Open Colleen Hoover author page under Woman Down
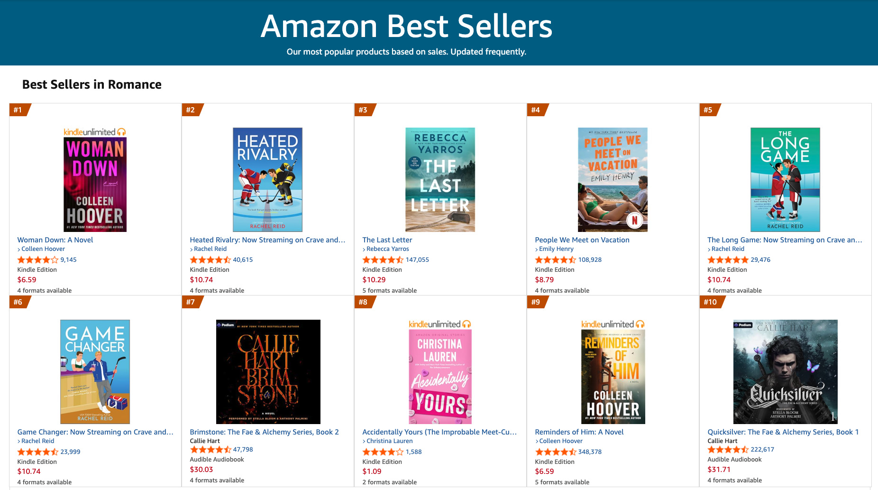This screenshot has width=878, height=490. coord(43,249)
